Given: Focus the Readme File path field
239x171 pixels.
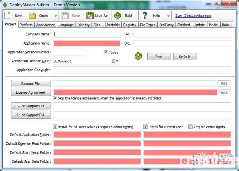Looking at the screenshot, I should click(x=135, y=84).
